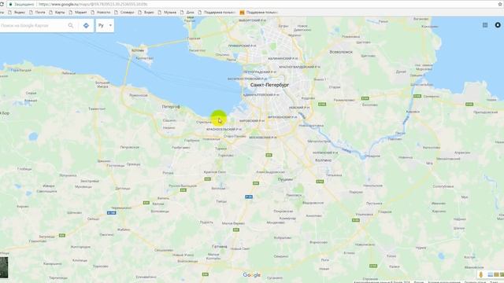Open the blue imagery icon beside the pegman

tap(490, 274)
